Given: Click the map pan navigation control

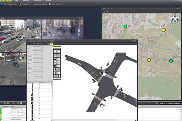Looking at the screenshot, I should (x=175, y=19).
